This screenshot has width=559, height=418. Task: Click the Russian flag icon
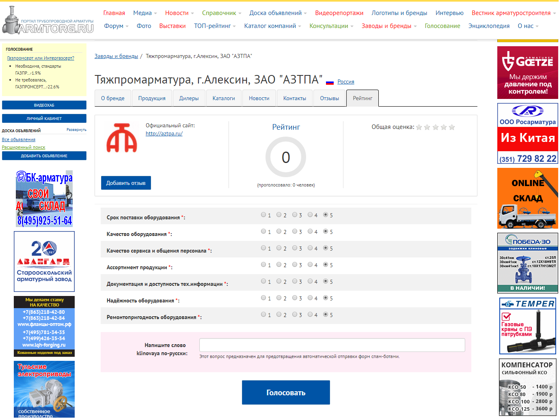coord(330,82)
